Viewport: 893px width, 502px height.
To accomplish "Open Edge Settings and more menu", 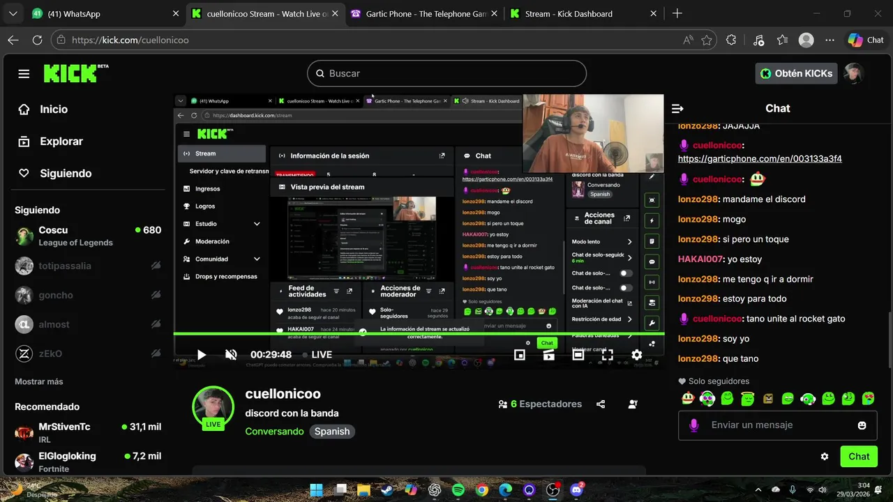I will (830, 40).
